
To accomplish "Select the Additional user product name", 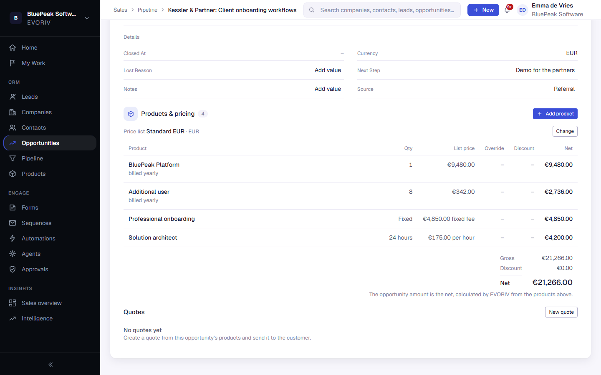I will 149,192.
